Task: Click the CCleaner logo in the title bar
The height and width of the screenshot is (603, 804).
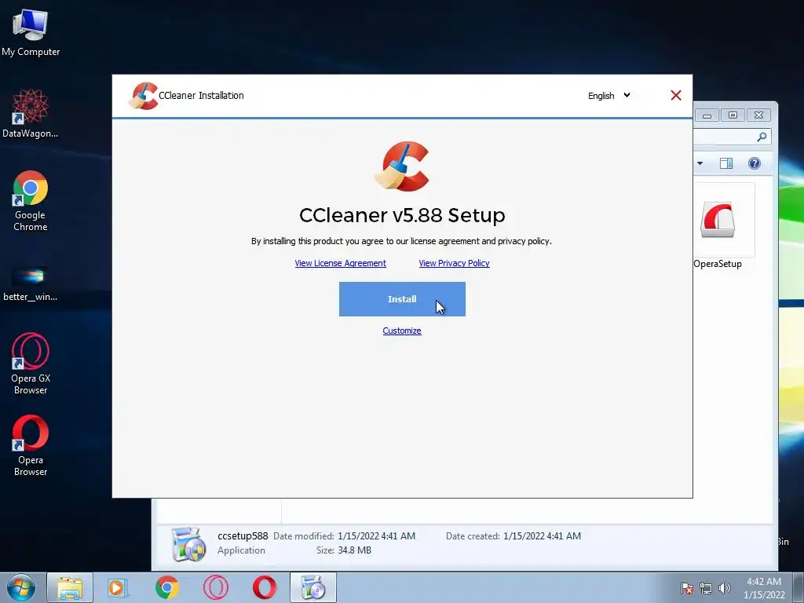Action: [x=144, y=96]
